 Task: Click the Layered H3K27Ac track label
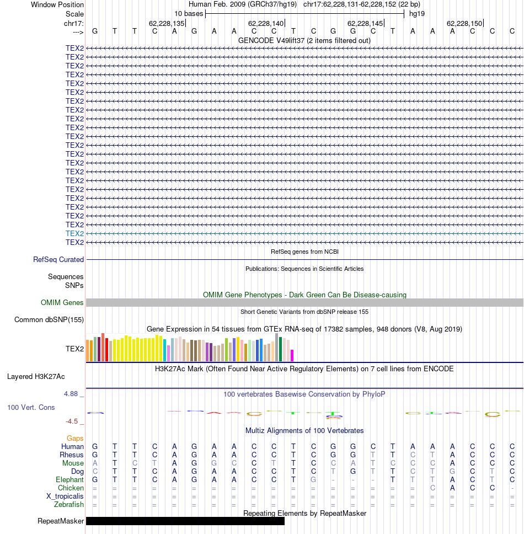coord(36,376)
